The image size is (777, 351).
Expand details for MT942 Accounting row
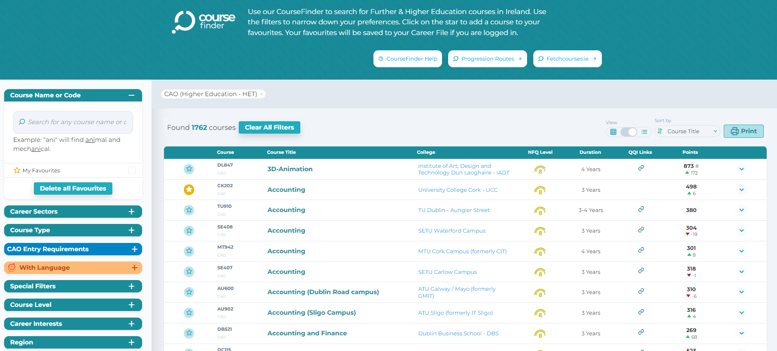click(741, 251)
